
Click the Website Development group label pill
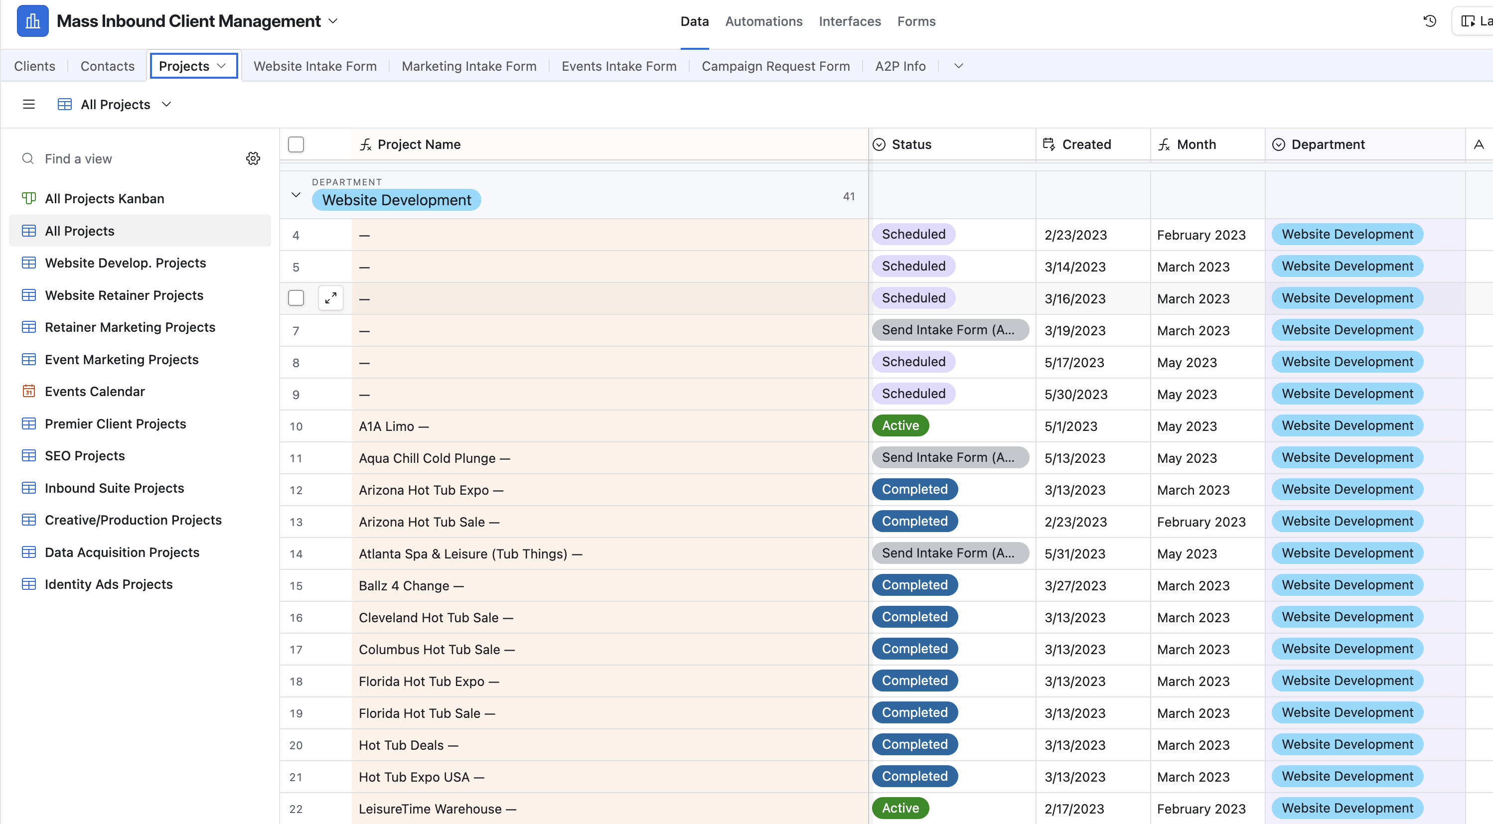point(397,200)
